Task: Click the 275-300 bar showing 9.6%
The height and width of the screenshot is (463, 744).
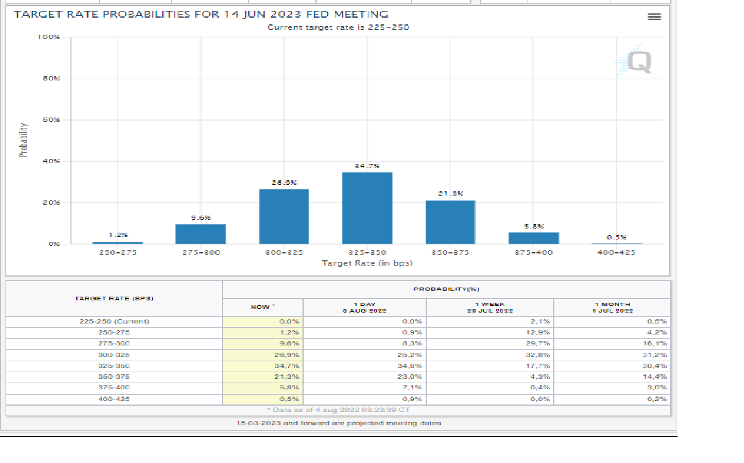Action: click(x=201, y=234)
